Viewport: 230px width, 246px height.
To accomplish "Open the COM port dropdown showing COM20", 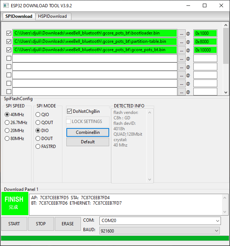I will (x=160, y=221).
